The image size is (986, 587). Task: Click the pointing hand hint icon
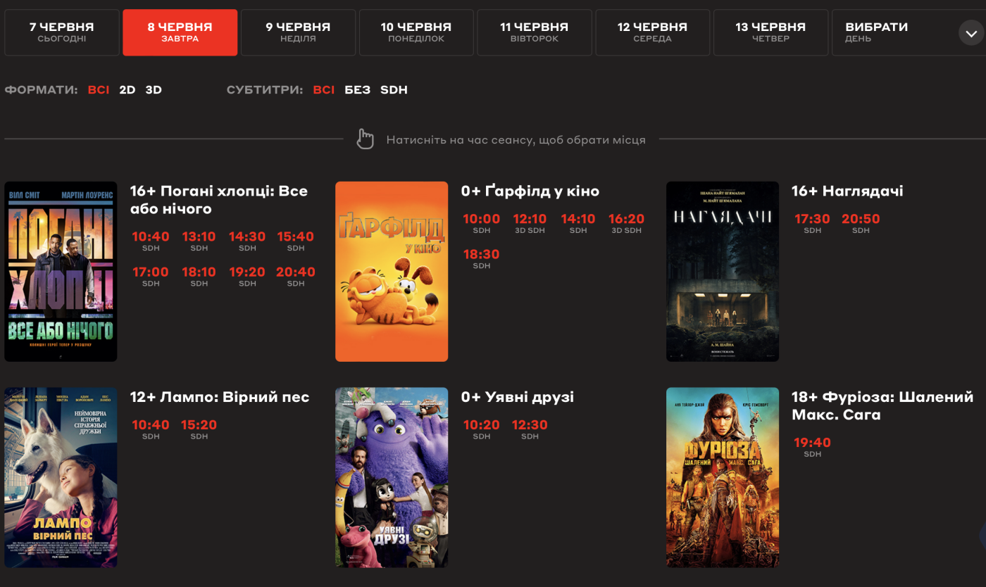coord(365,139)
